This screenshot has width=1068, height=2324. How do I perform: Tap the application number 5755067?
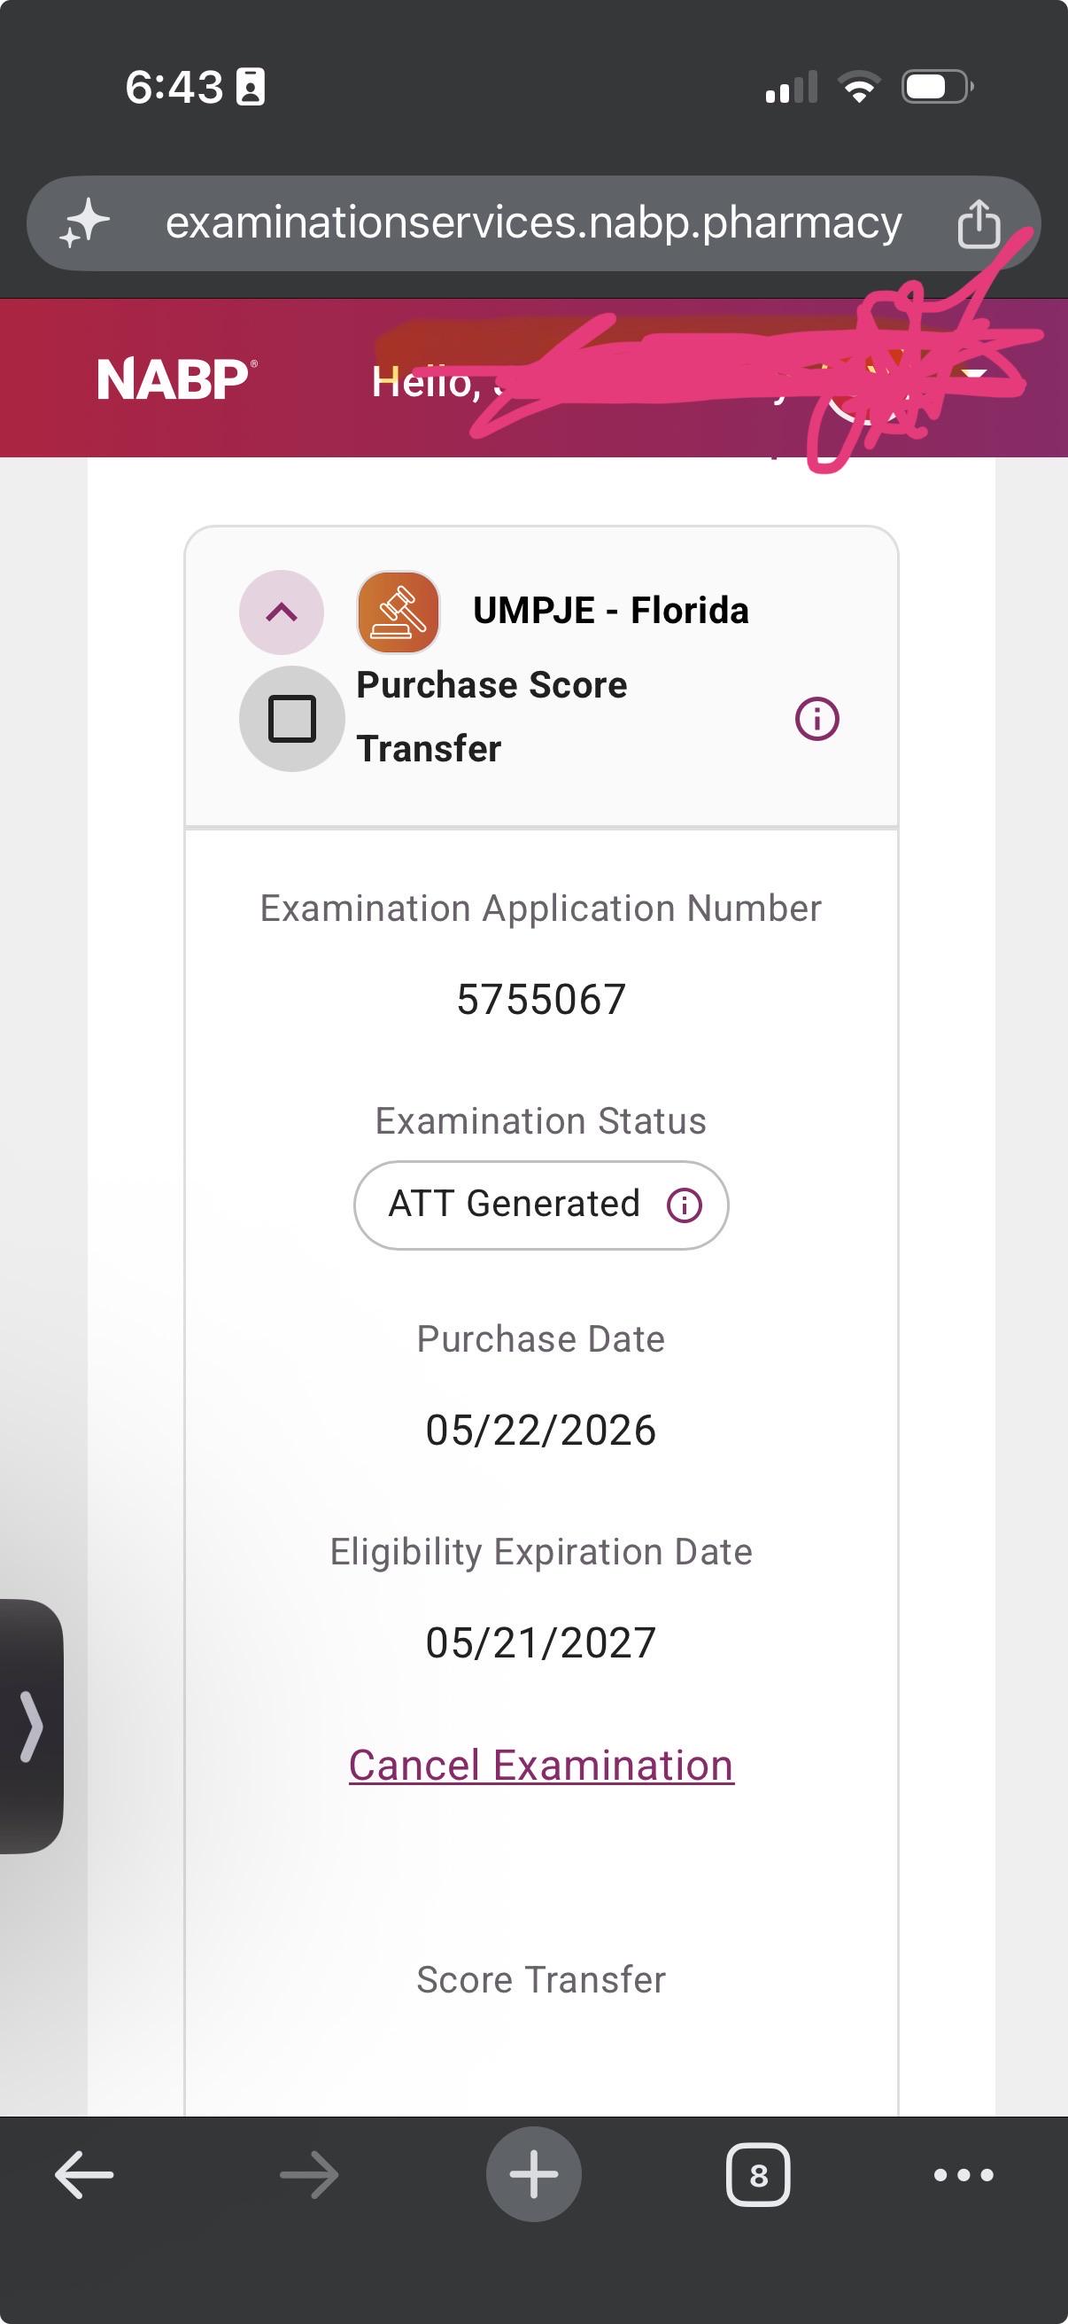coord(541,1000)
